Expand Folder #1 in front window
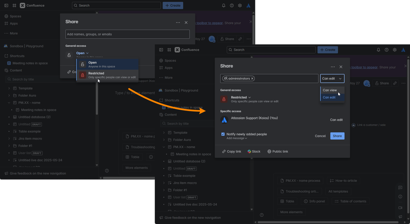 pyautogui.click(x=164, y=190)
